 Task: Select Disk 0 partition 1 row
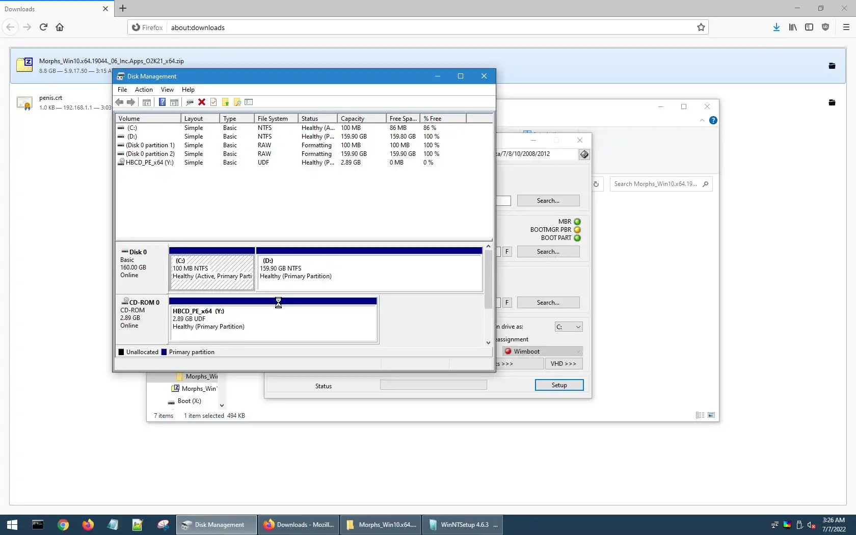304,145
